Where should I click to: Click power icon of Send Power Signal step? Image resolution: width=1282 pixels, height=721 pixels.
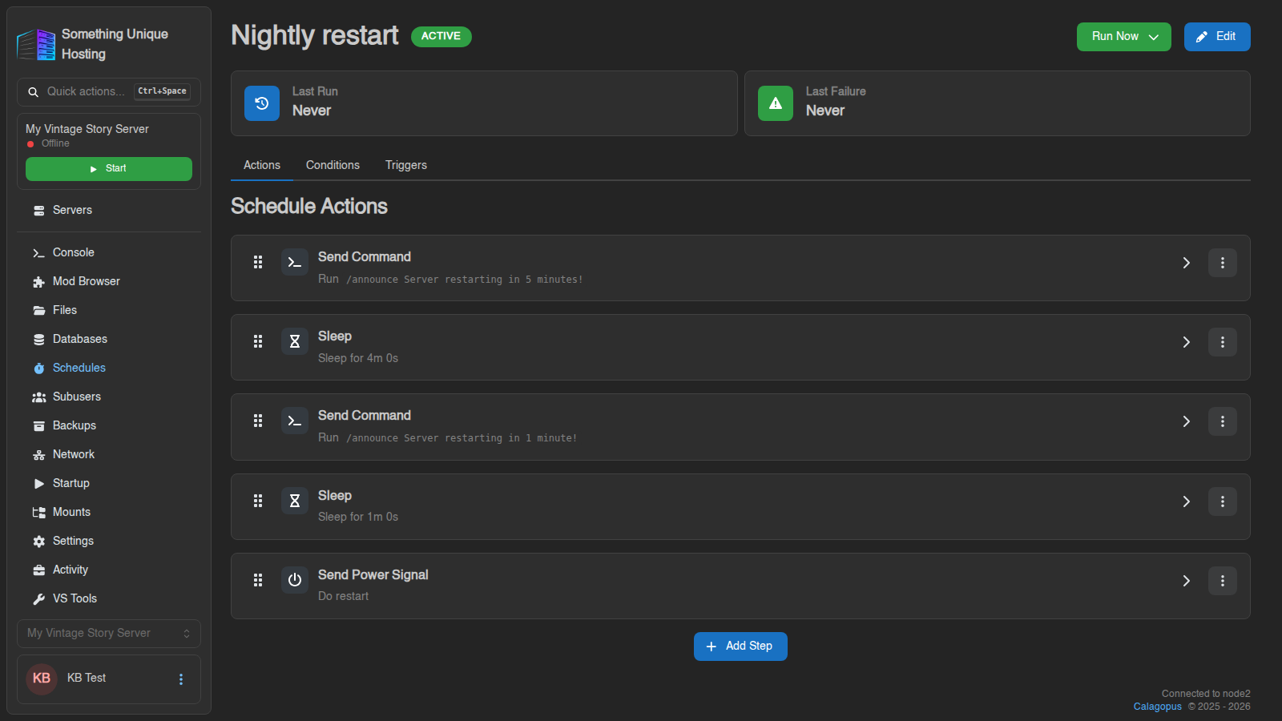coord(295,581)
